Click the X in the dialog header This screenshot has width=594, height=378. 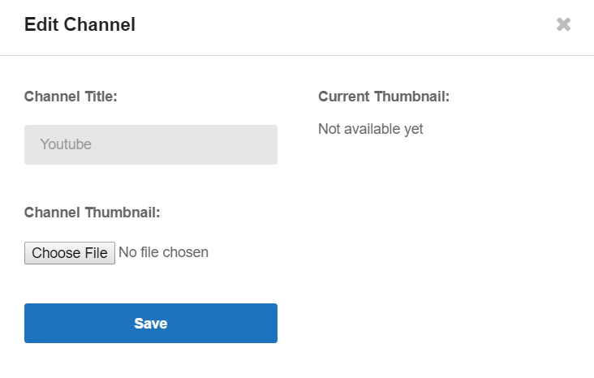(x=563, y=24)
